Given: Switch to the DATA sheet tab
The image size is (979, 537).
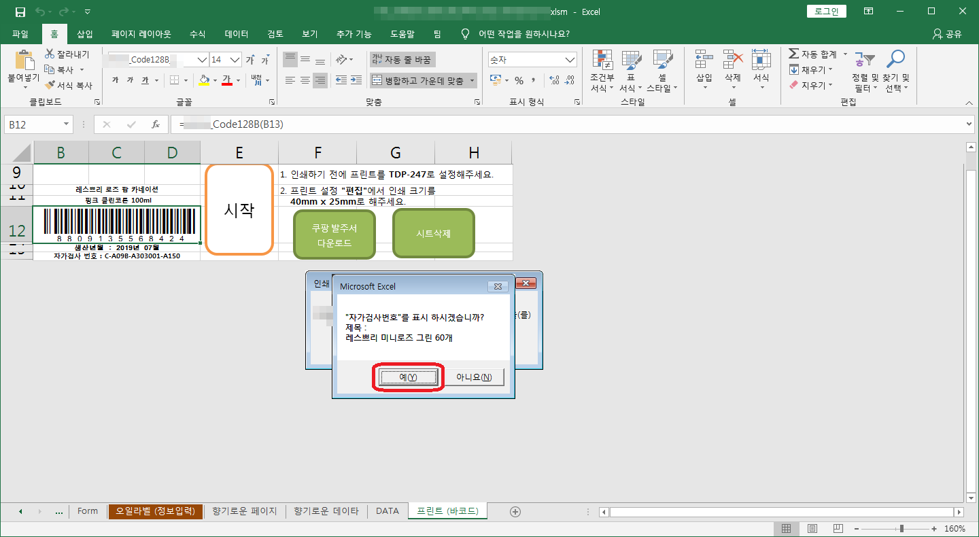Looking at the screenshot, I should (387, 511).
